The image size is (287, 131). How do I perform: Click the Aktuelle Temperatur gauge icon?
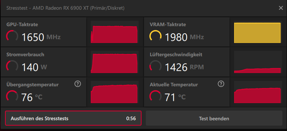155,96
